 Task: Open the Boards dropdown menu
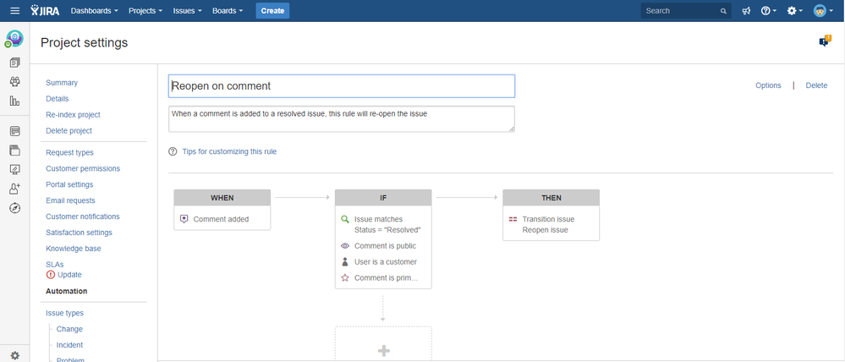pos(228,11)
